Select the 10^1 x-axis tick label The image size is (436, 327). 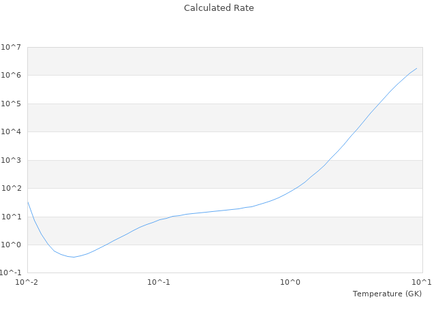tap(422, 282)
